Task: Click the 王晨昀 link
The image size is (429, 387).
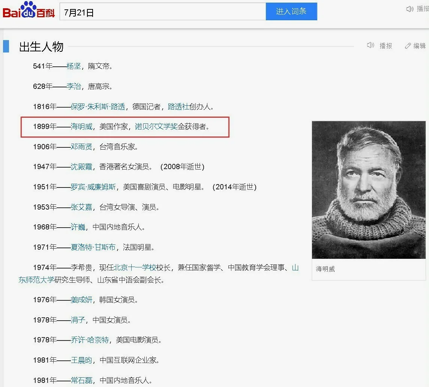Action: (x=81, y=360)
